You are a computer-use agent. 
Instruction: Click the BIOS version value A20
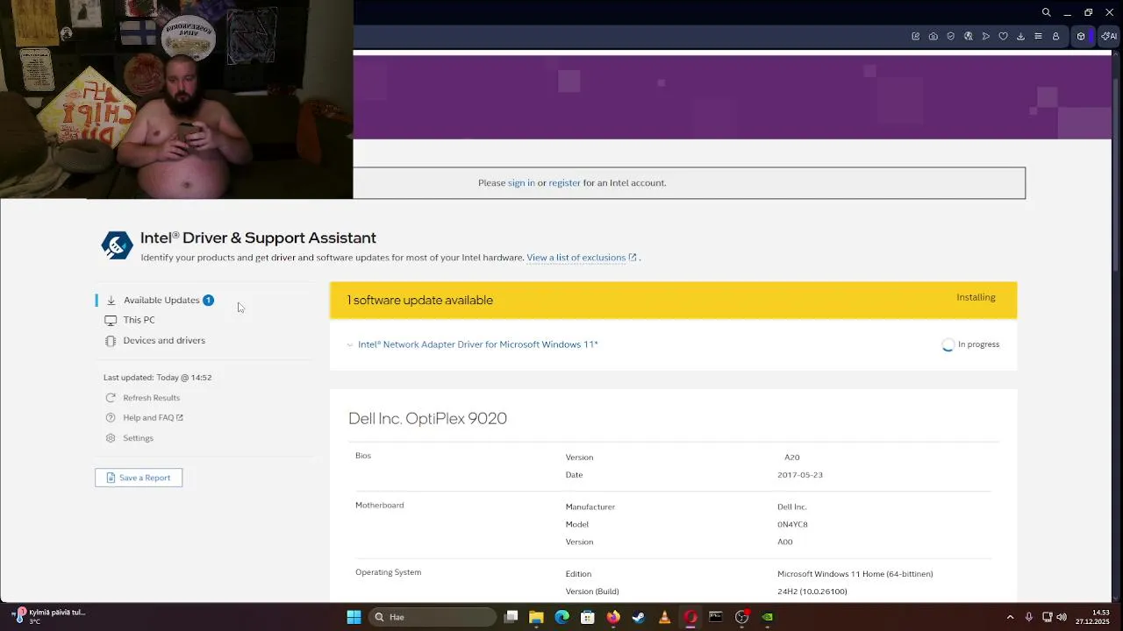coord(791,457)
